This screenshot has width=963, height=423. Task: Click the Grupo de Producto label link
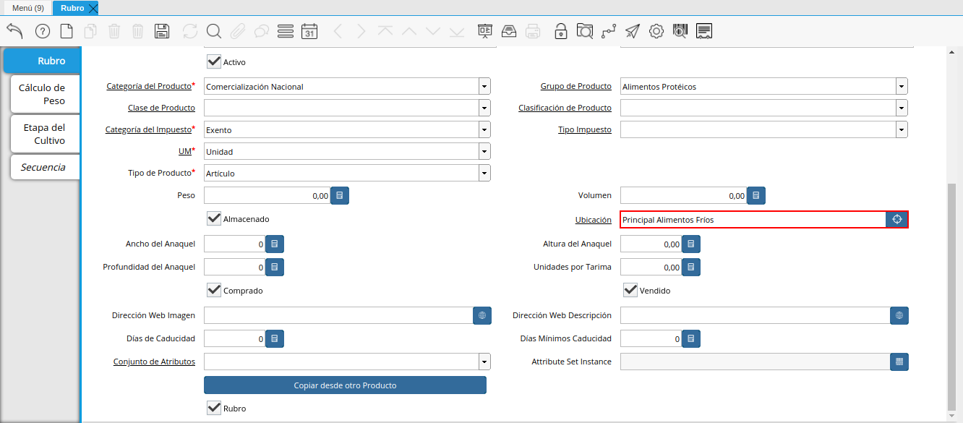tap(575, 87)
